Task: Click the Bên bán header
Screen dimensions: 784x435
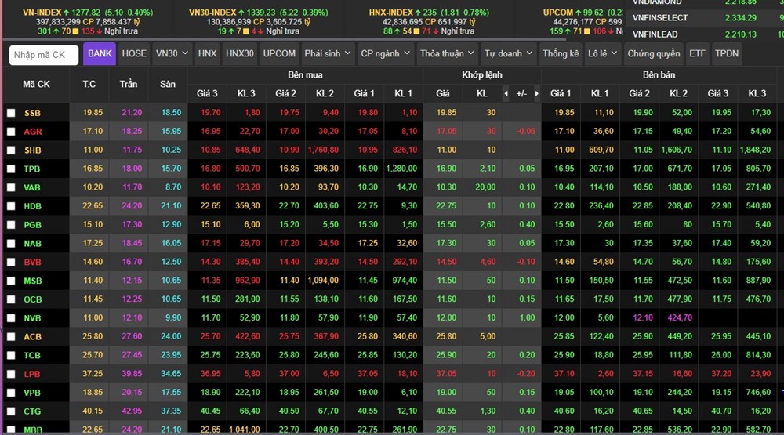Action: click(659, 75)
